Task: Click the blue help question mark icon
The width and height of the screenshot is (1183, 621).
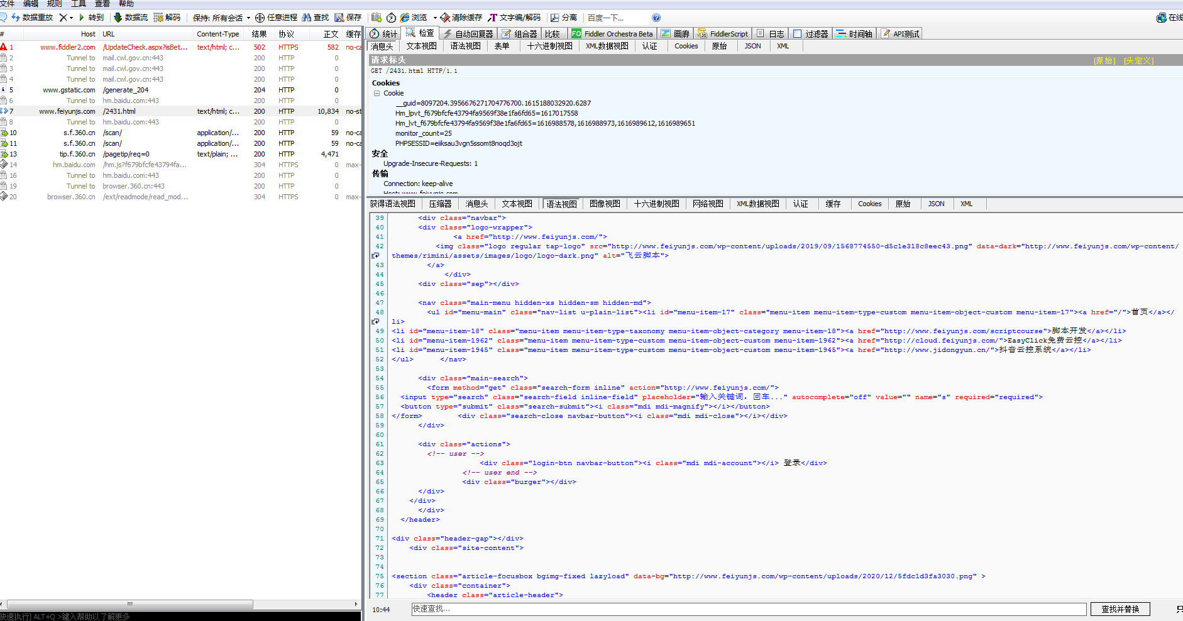Action: click(x=656, y=18)
